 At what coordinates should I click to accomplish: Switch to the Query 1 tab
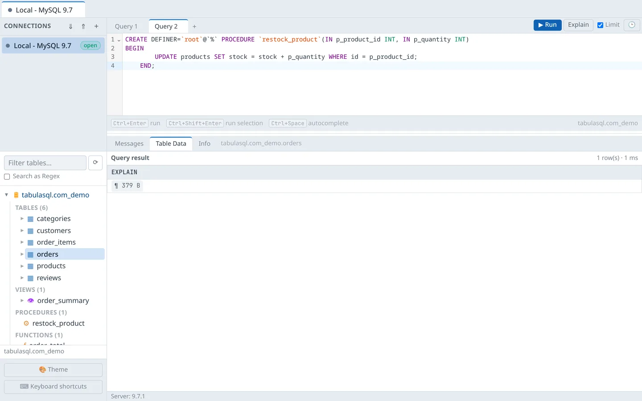click(x=126, y=26)
